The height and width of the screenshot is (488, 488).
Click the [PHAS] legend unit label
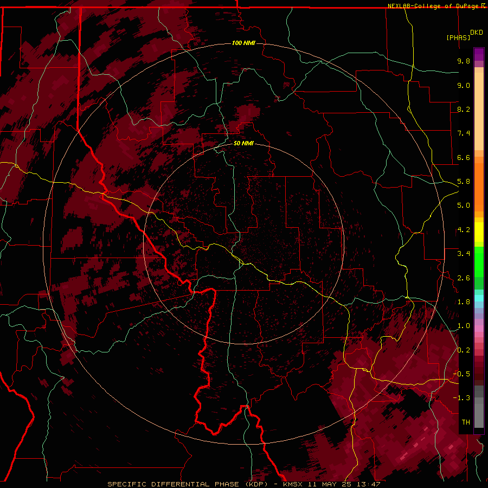458,37
